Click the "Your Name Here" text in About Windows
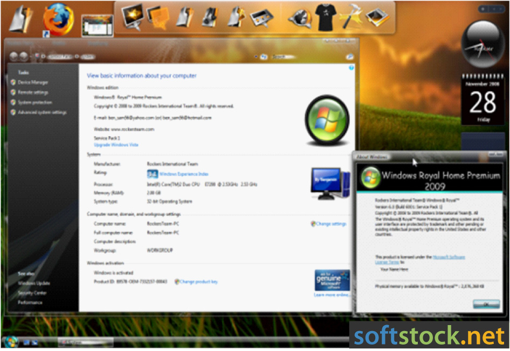Viewport: 510px width, 351px height. pos(394,269)
